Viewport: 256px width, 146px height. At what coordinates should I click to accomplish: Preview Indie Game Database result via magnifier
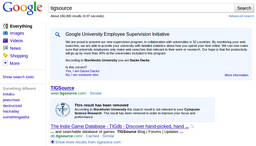(192, 127)
